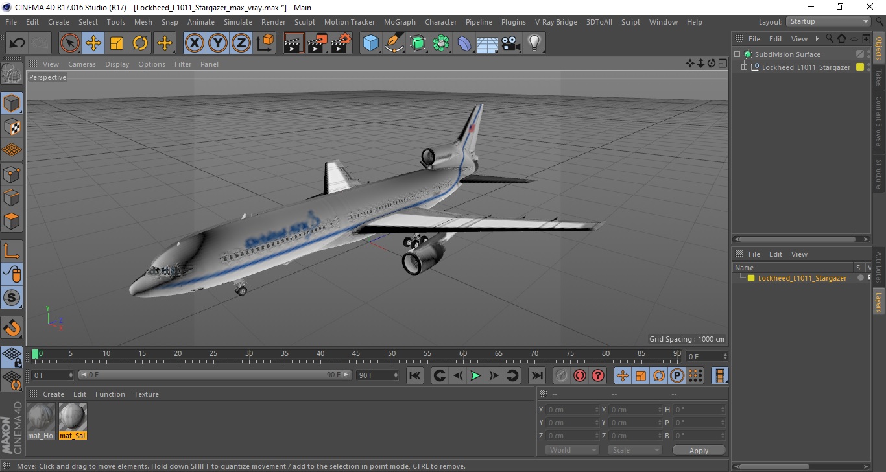
Task: Switch to the Takes side tab
Action: (879, 78)
